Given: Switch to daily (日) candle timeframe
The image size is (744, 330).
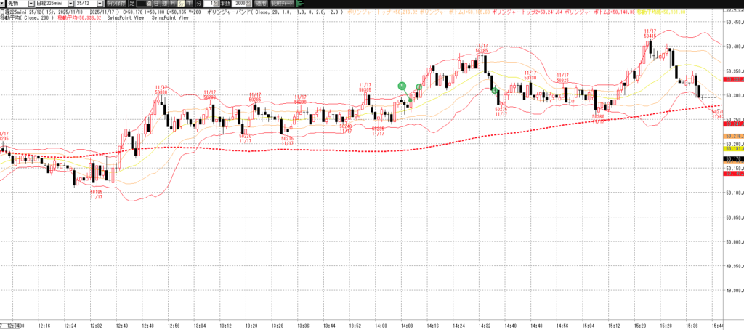Looking at the screenshot, I should coord(148,4).
